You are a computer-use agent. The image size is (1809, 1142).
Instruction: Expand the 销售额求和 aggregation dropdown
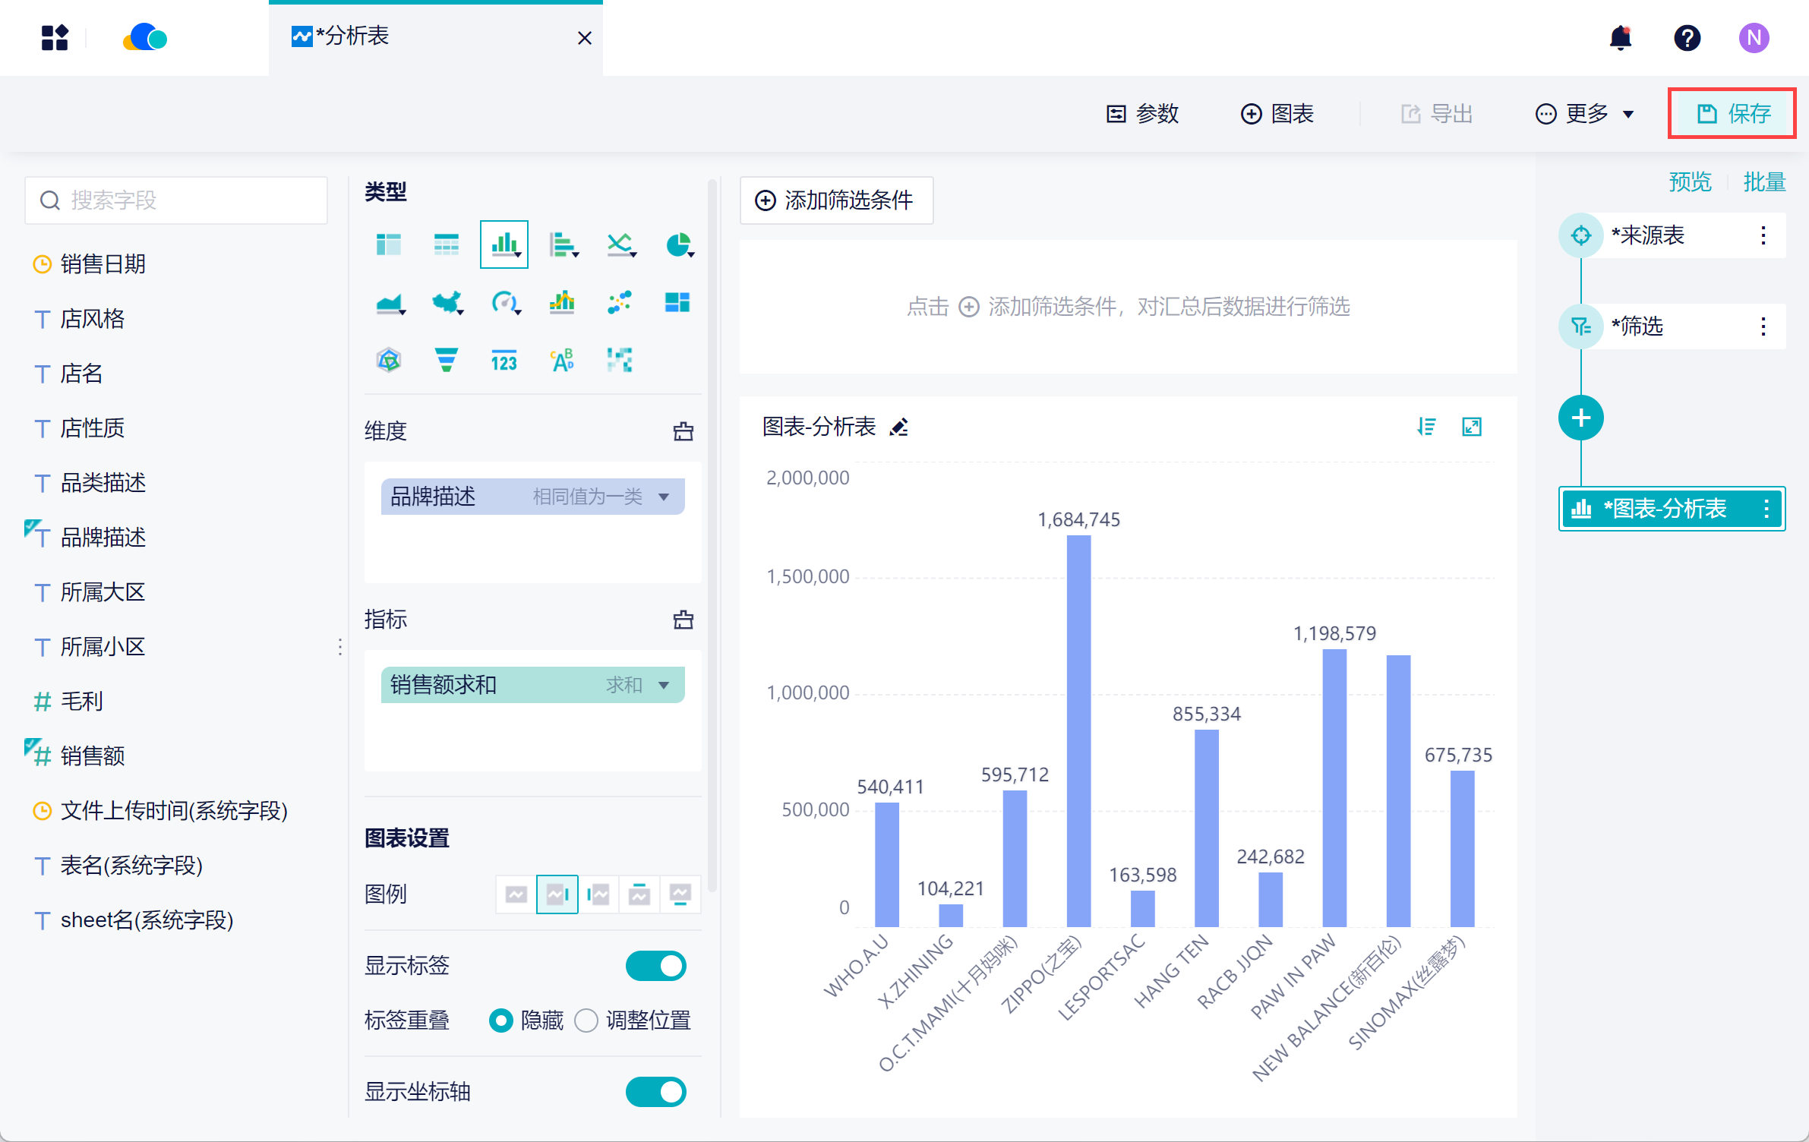tap(664, 685)
